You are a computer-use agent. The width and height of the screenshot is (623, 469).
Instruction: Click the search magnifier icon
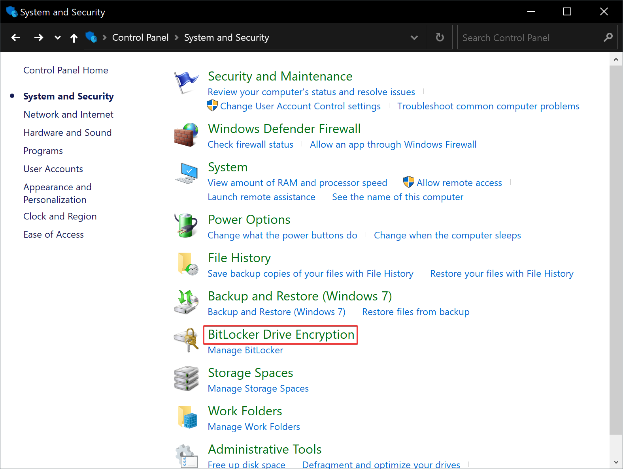608,38
